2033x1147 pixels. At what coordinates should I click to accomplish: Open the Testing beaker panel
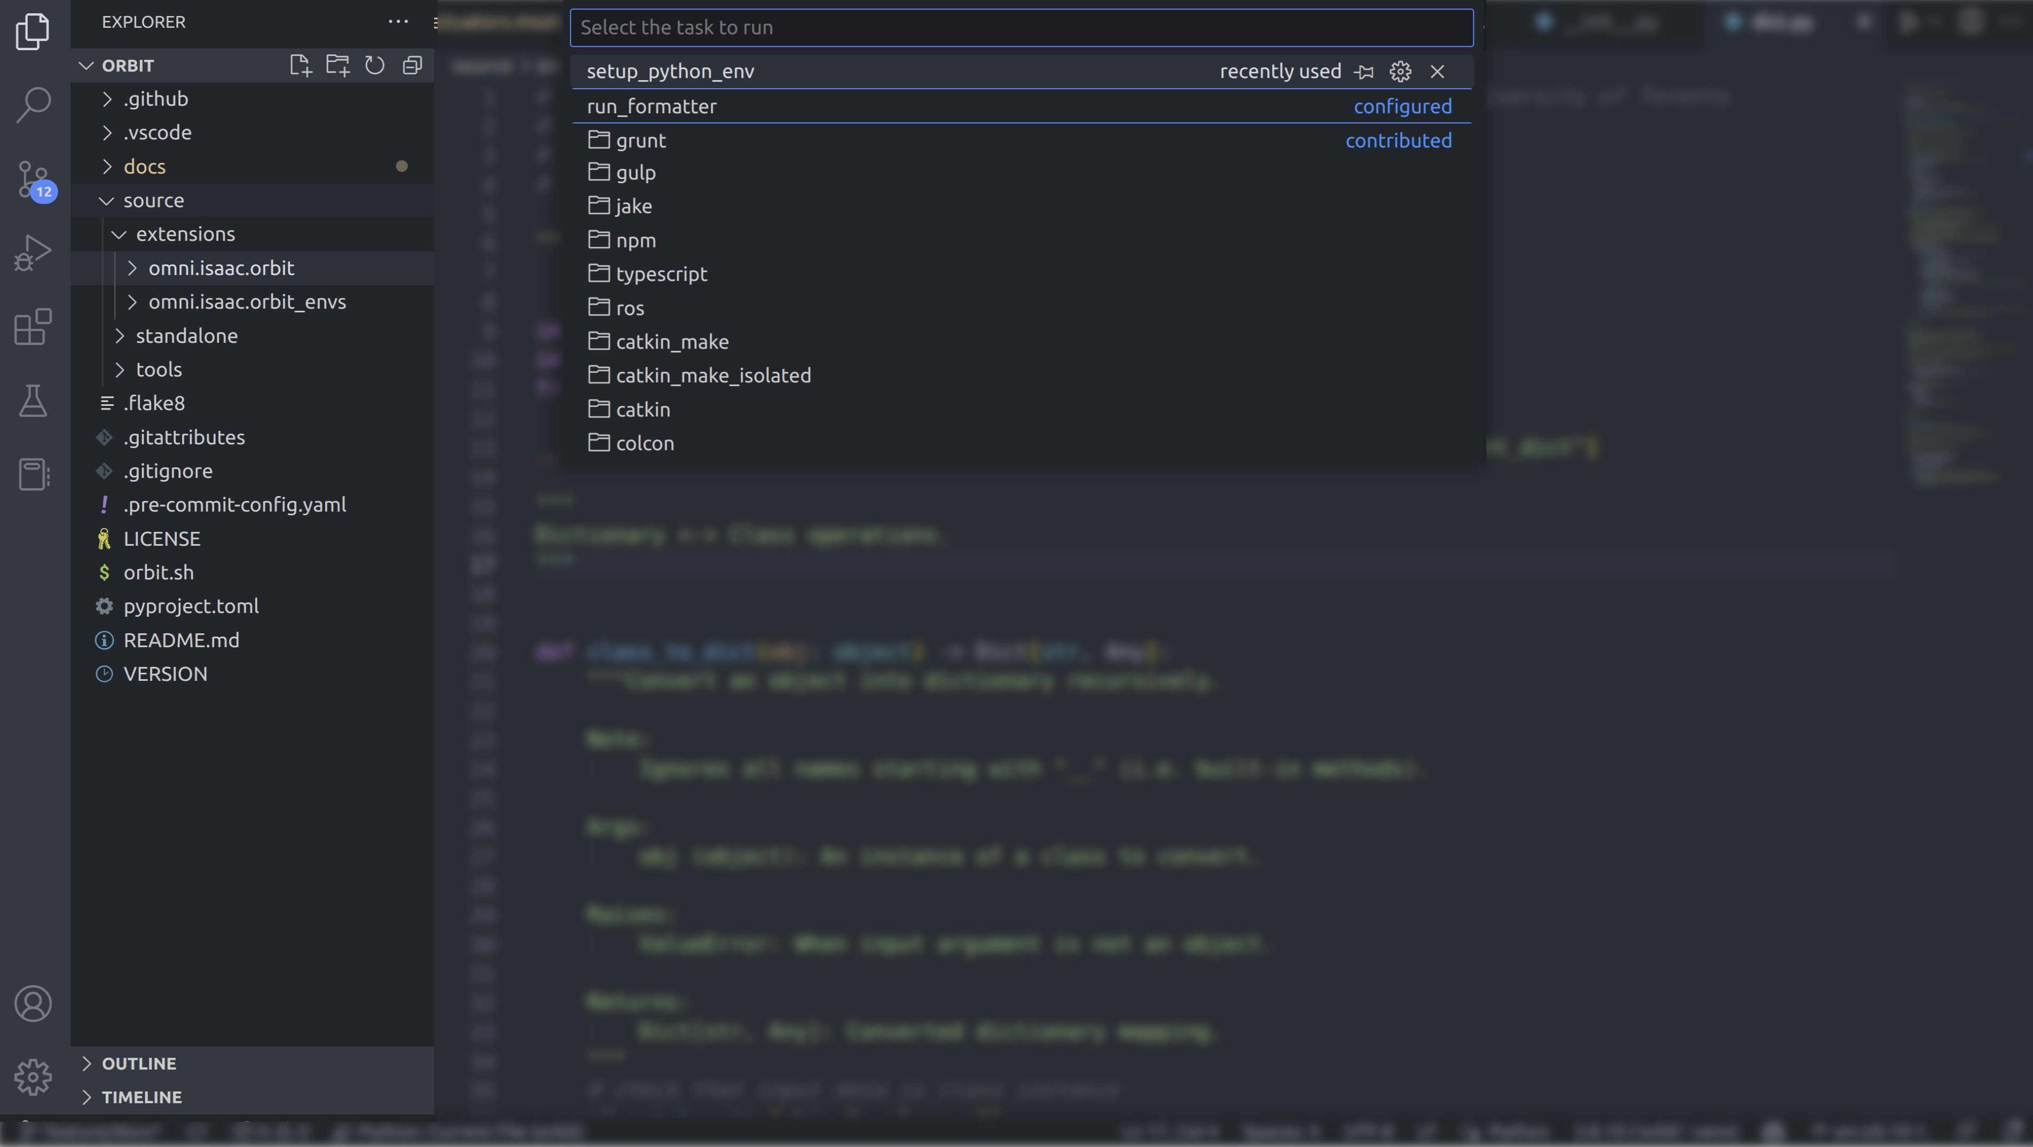pos(33,401)
